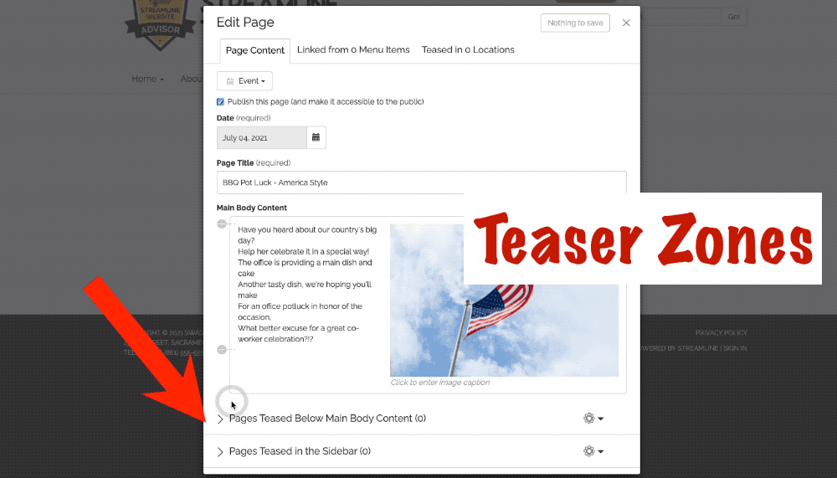Click the July 04, 2021 date field
Viewport: 837px width, 478px height.
[x=261, y=138]
